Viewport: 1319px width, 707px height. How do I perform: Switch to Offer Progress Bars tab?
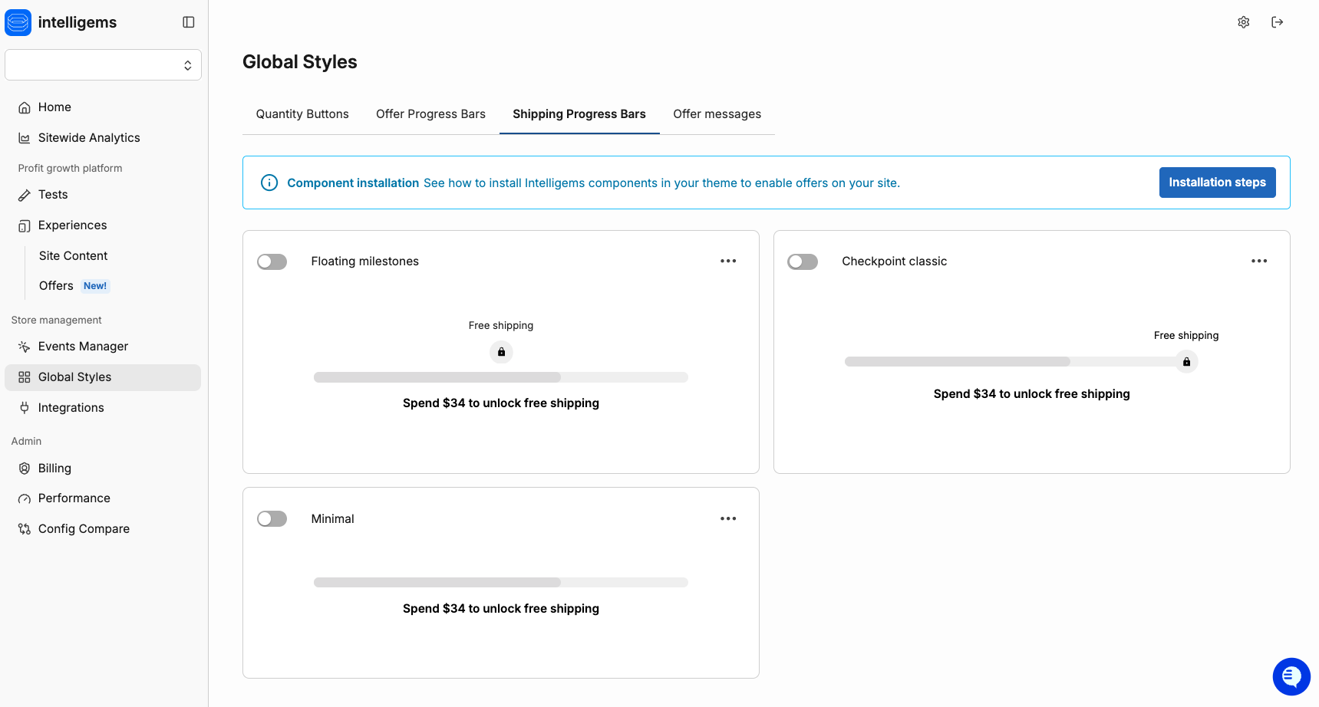(430, 114)
